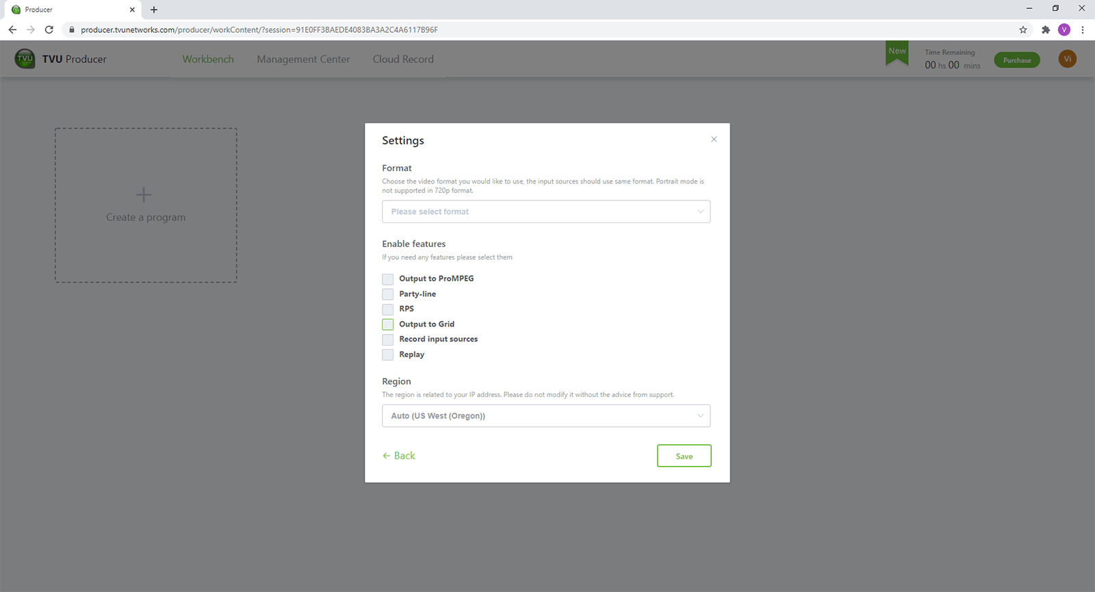The width and height of the screenshot is (1095, 592).
Task: Enable Output to ProMPEG checkbox
Action: click(x=388, y=279)
